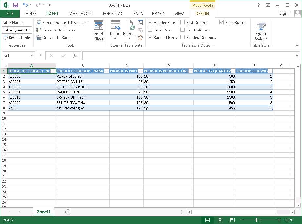Click the Save icon in quick access toolbar
The height and width of the screenshot is (224, 302).
coord(15,5)
